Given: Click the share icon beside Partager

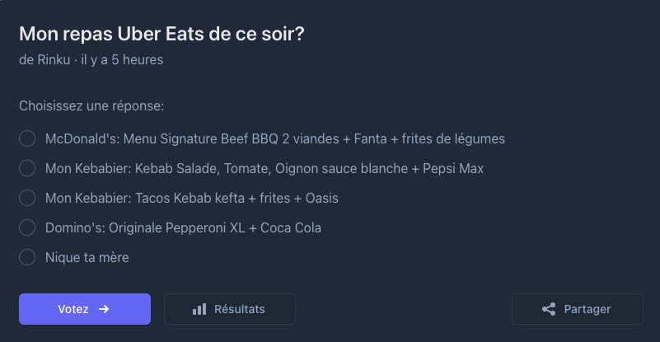Looking at the screenshot, I should (x=549, y=309).
